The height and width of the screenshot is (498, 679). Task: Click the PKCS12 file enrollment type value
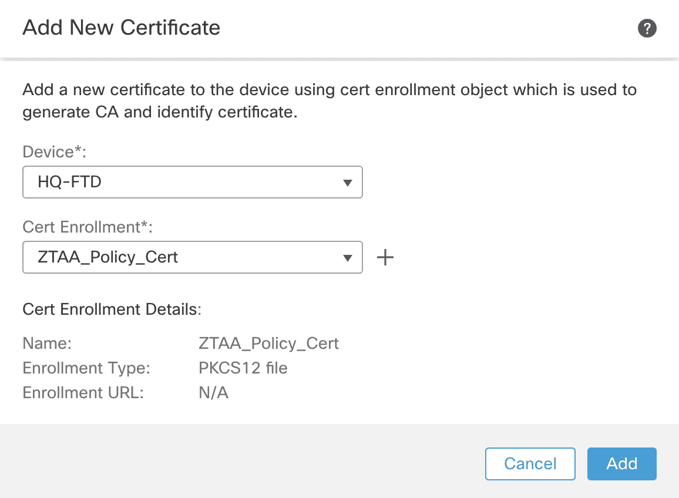pos(243,368)
